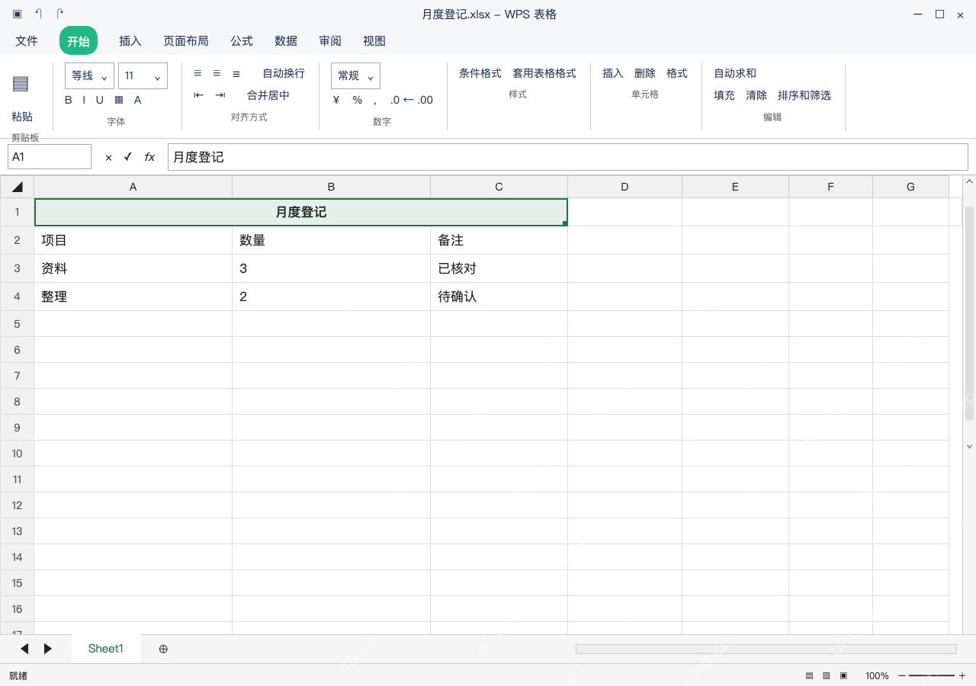Open the 等线 font name dropdown

click(x=89, y=75)
